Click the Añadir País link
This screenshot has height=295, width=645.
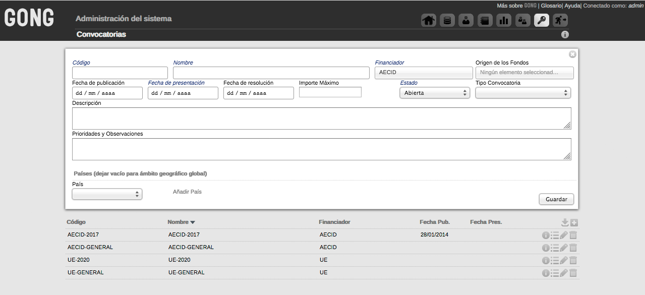(x=187, y=192)
